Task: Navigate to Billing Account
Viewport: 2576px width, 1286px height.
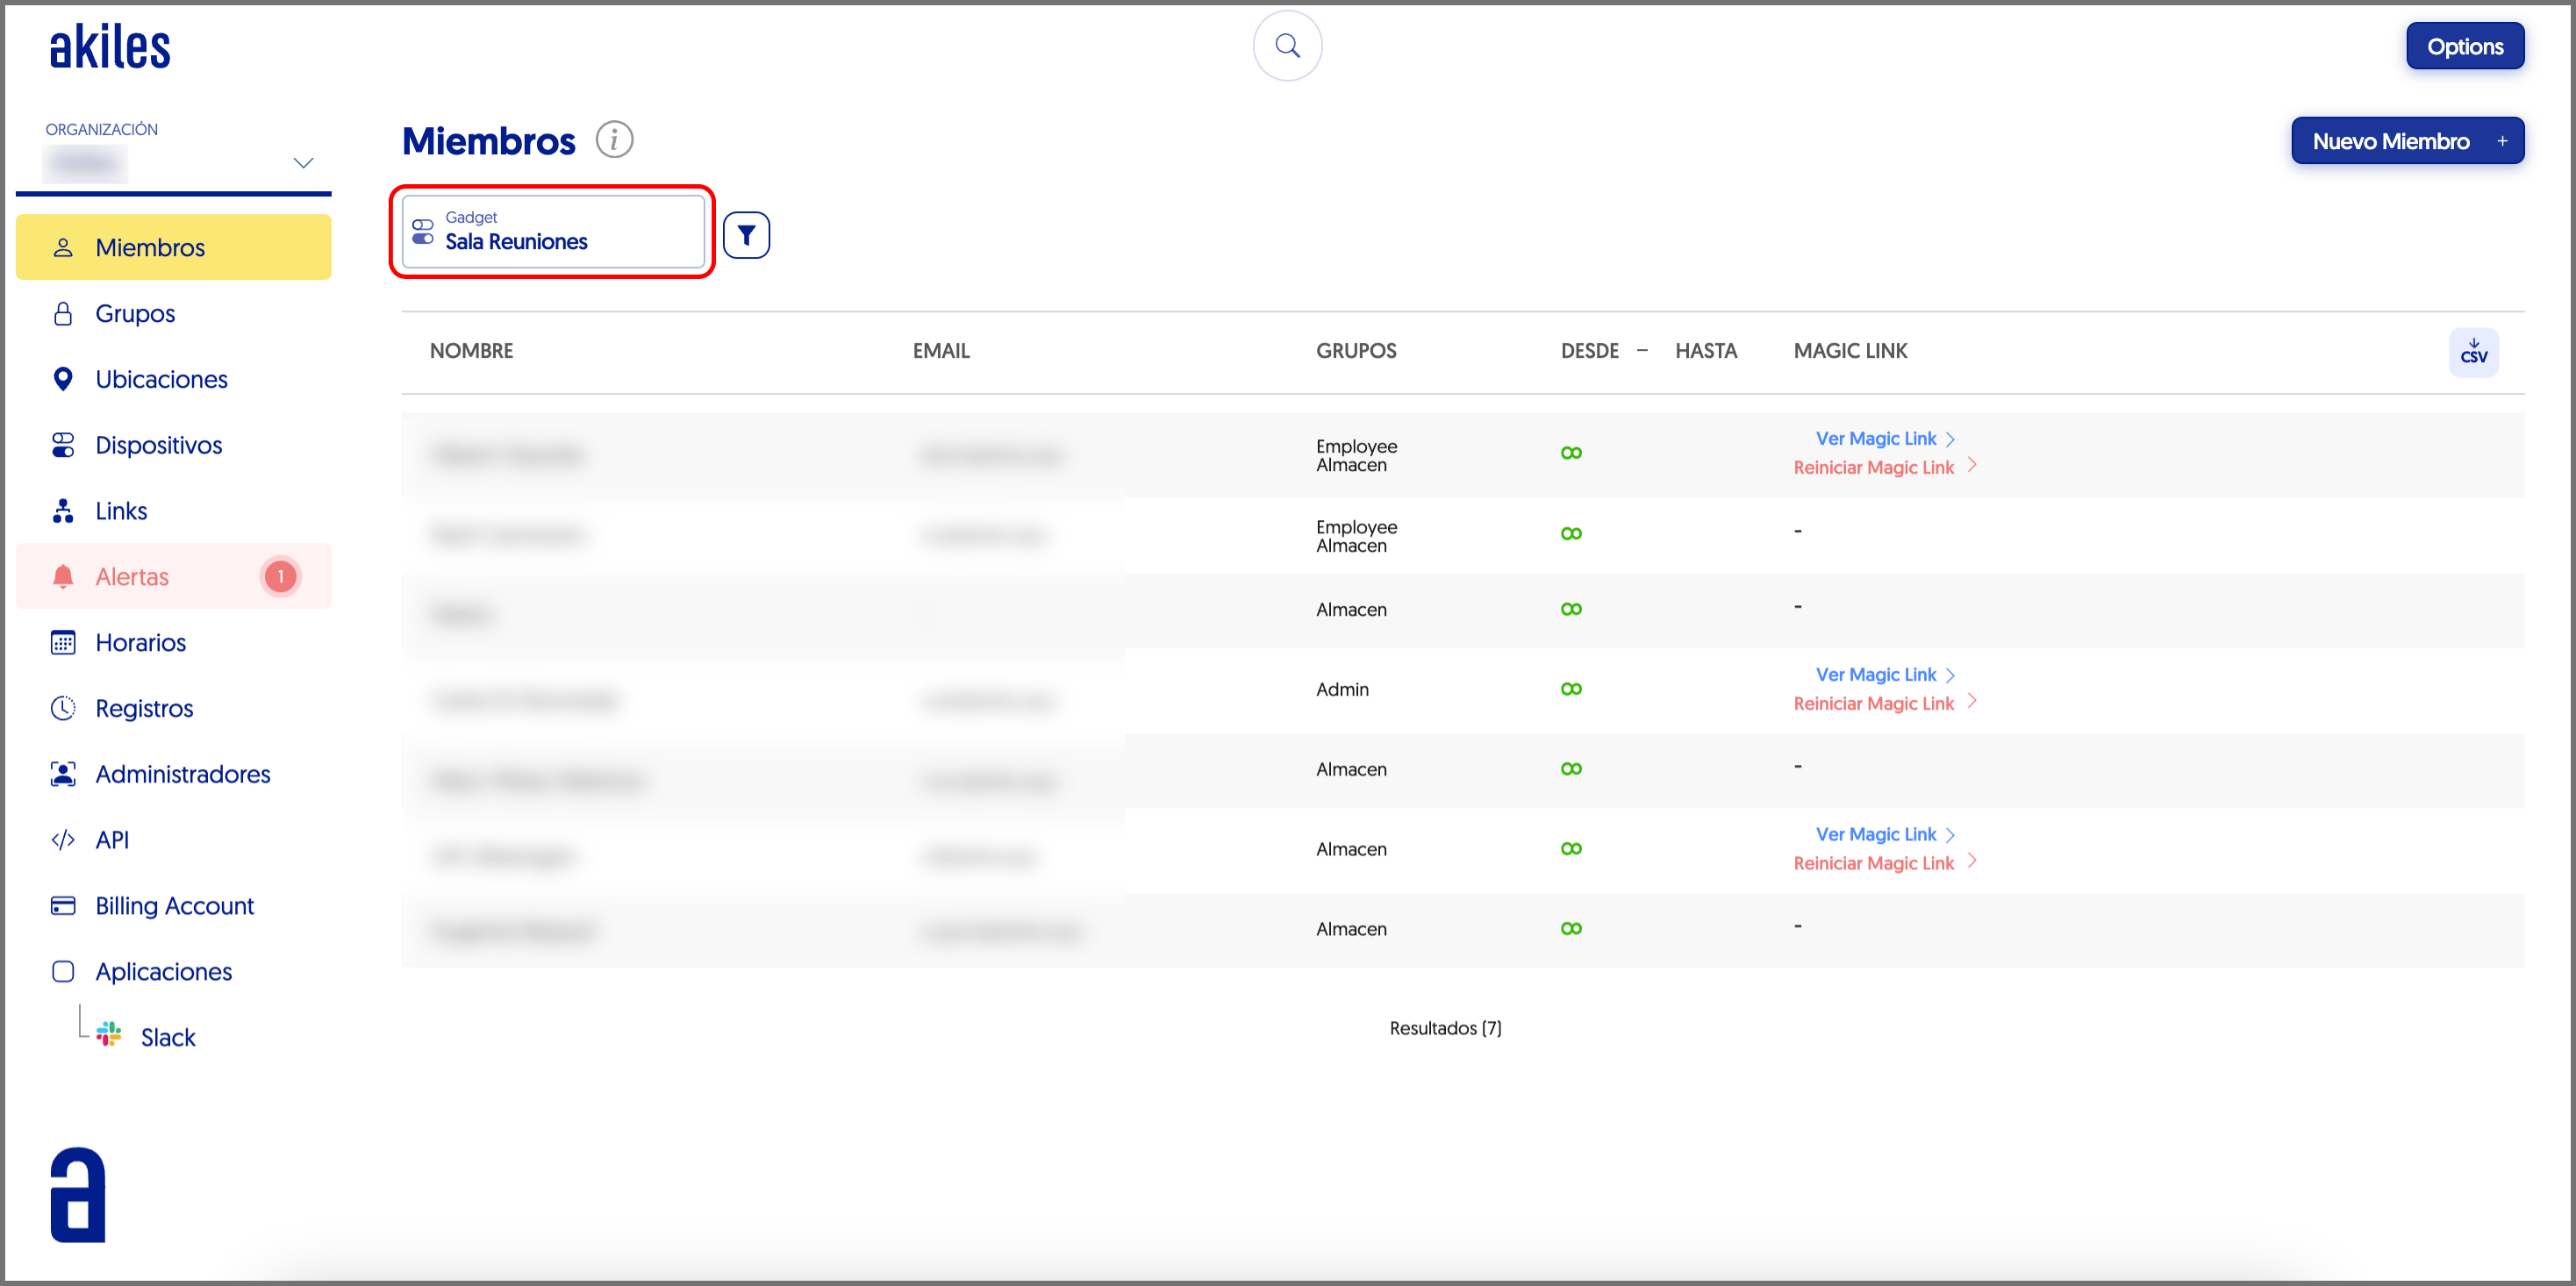Action: pyautogui.click(x=174, y=905)
